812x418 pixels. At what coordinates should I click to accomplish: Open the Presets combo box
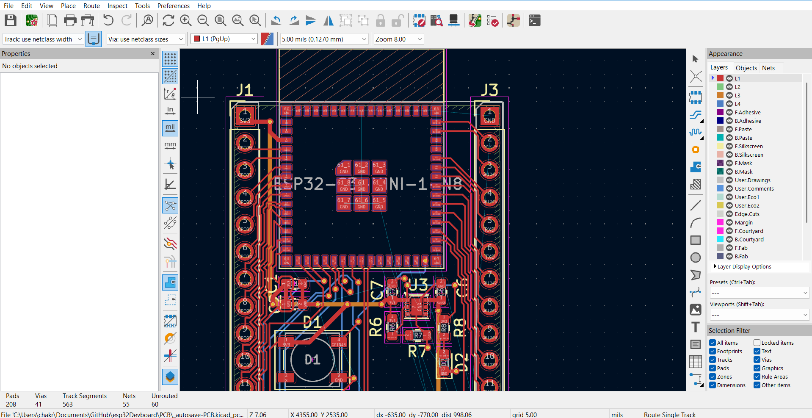pyautogui.click(x=759, y=293)
